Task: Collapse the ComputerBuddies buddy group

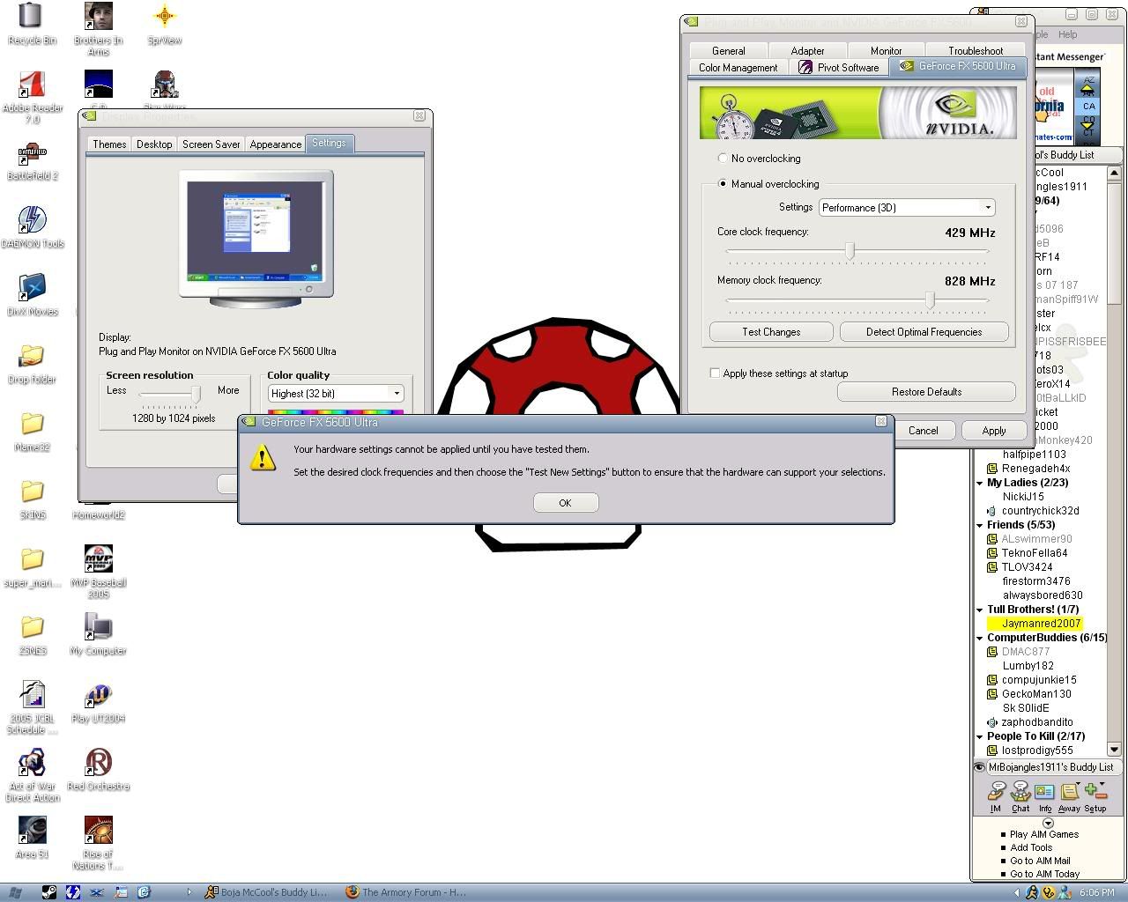Action: (x=980, y=638)
